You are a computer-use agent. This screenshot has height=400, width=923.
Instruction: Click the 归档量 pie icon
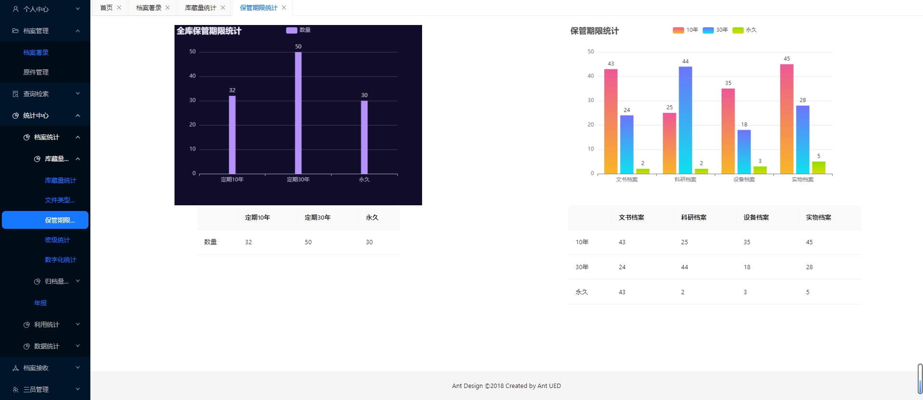coord(37,281)
